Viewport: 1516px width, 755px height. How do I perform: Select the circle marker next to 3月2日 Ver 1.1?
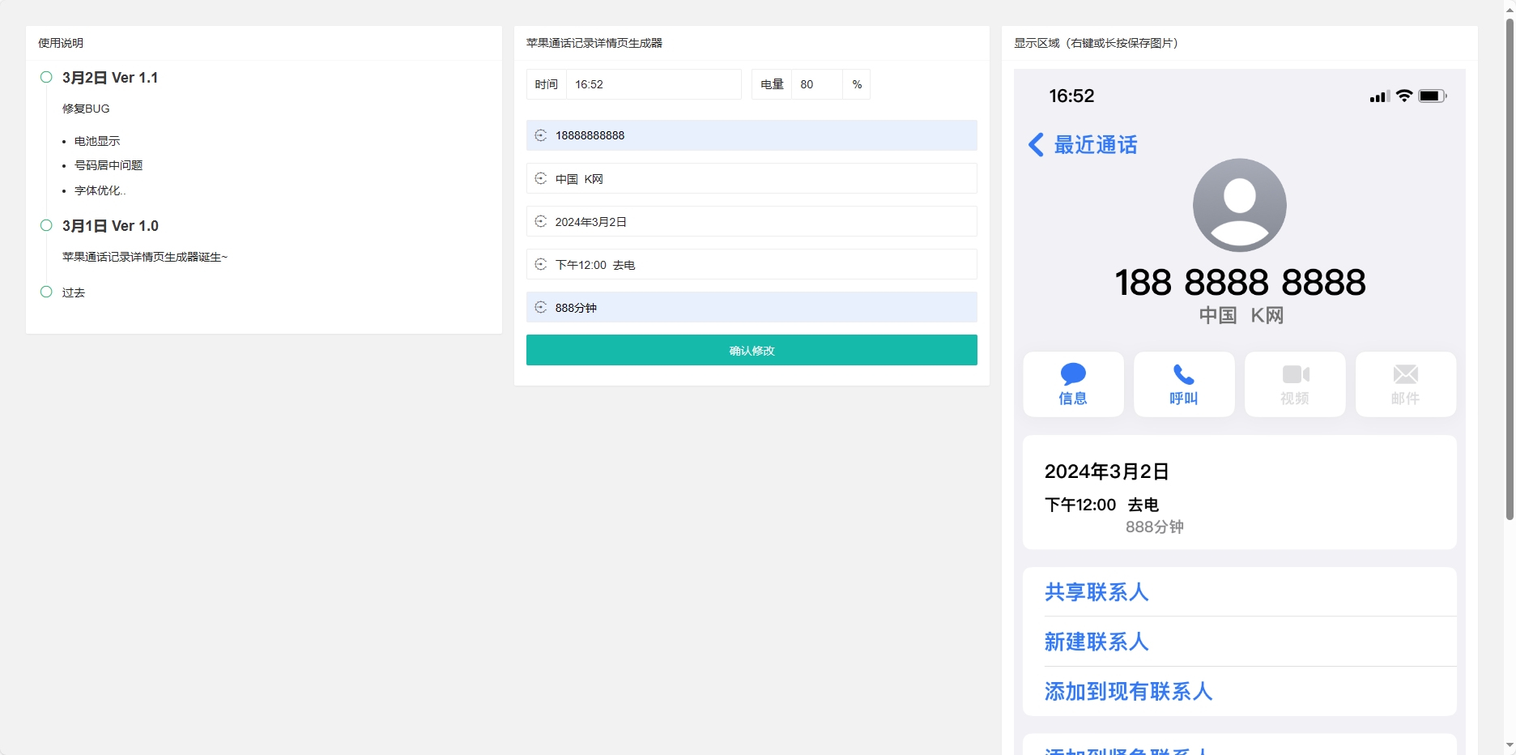[x=46, y=76]
